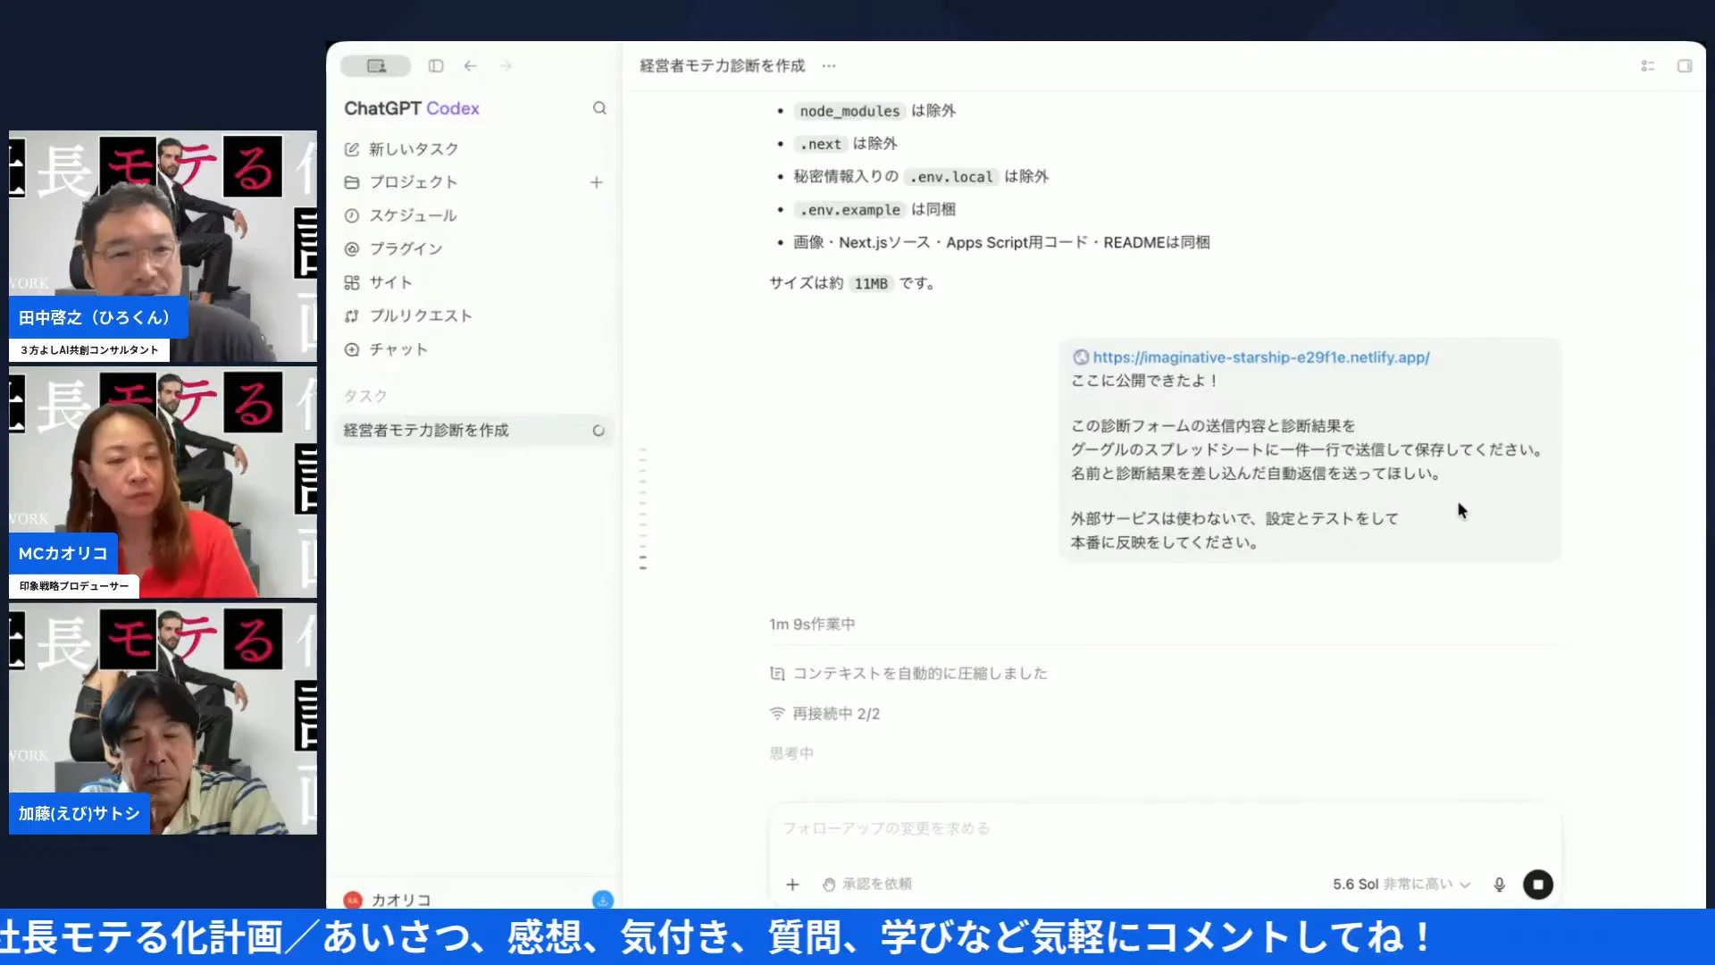Image resolution: width=1715 pixels, height=965 pixels.
Task: Click the window switcher pill icon
Action: tap(376, 66)
